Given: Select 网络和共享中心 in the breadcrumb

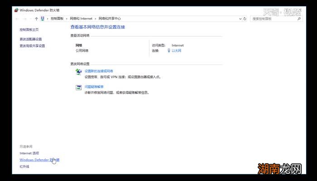Looking at the screenshot, I should click(x=110, y=19).
